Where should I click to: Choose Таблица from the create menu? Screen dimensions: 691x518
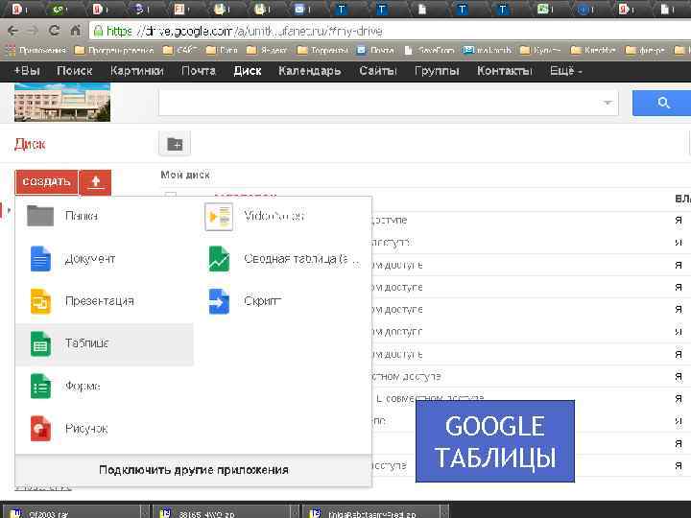(x=104, y=344)
